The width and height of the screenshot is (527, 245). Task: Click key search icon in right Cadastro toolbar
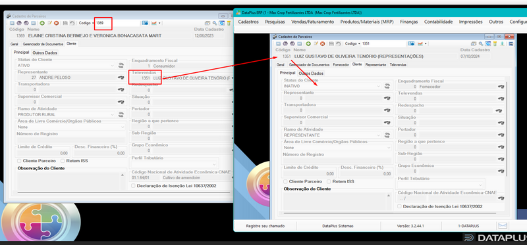point(481,43)
